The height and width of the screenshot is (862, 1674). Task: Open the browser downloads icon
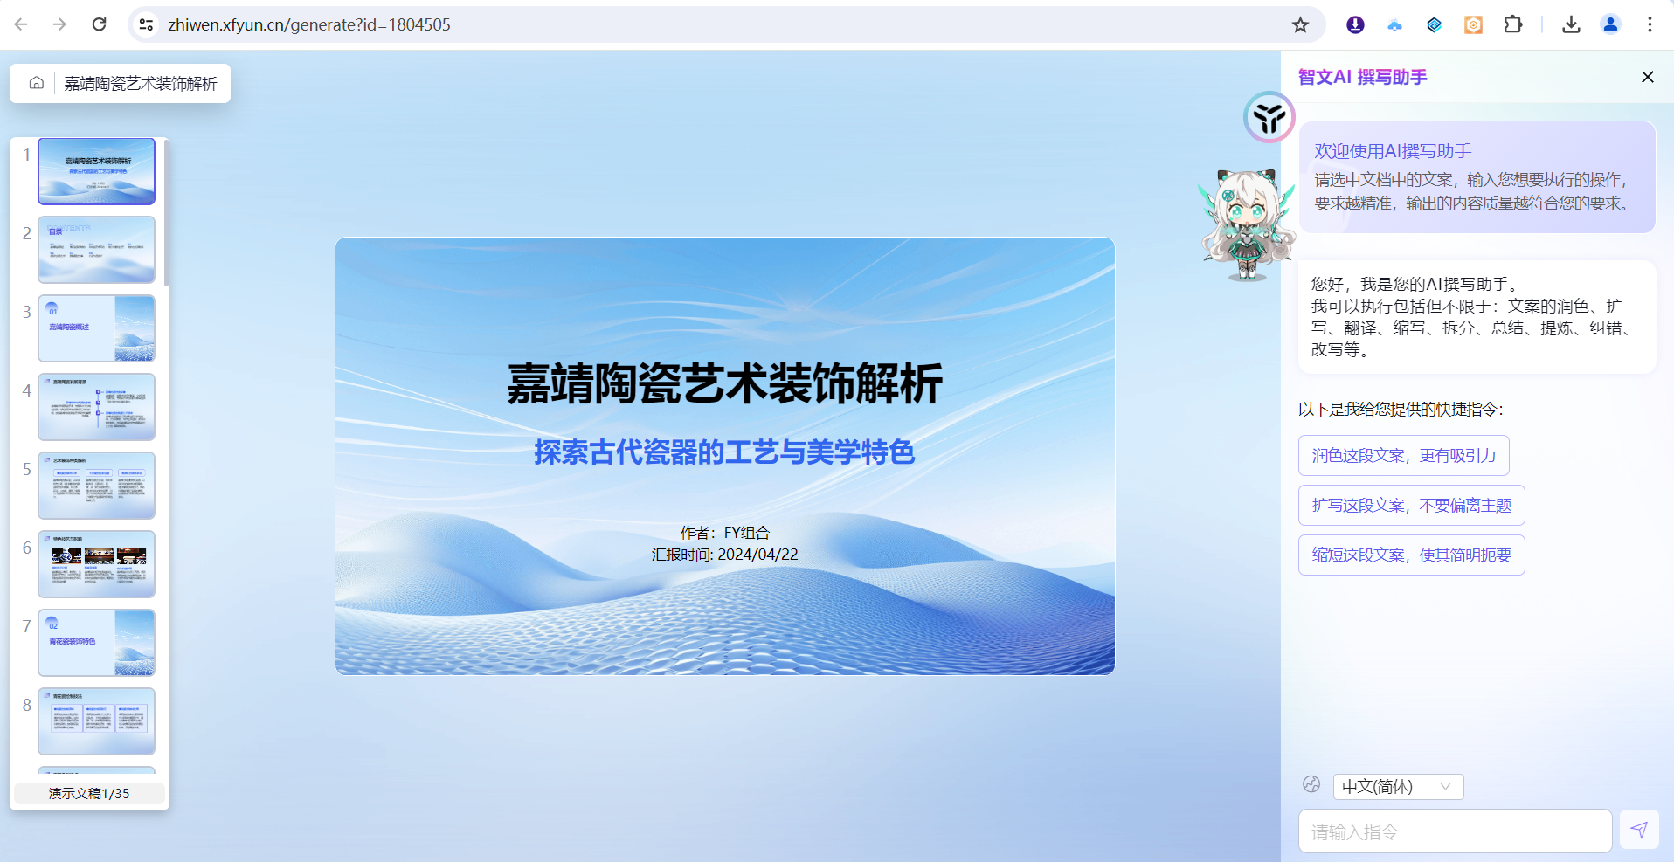pyautogui.click(x=1571, y=24)
